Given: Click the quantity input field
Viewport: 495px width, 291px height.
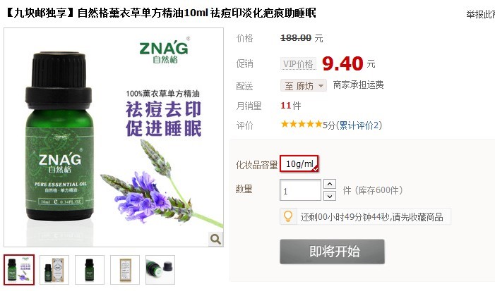Looking at the screenshot, I should [x=300, y=190].
